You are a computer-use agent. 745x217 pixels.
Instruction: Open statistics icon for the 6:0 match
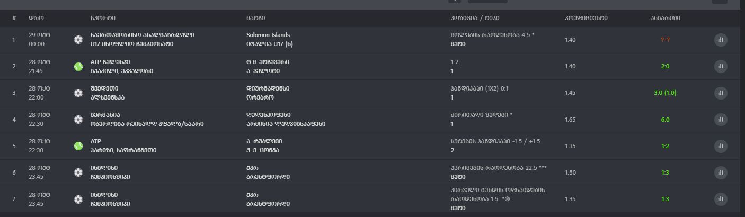720,120
